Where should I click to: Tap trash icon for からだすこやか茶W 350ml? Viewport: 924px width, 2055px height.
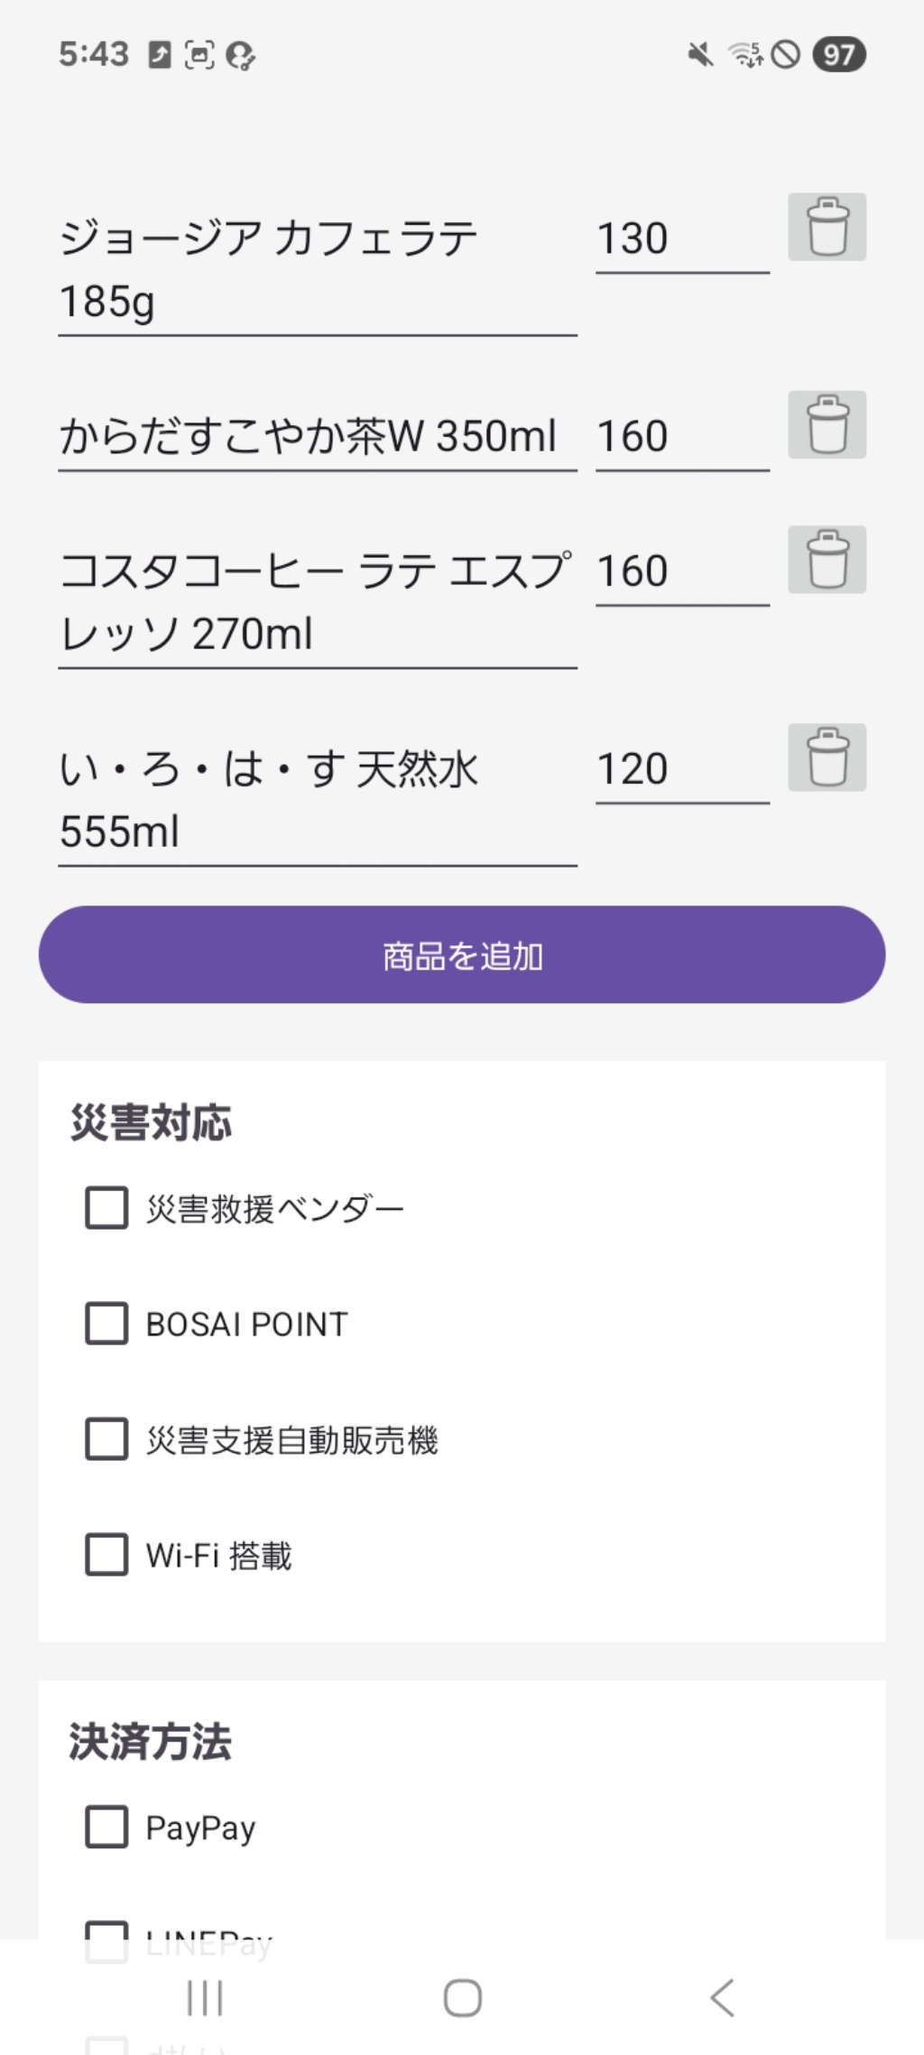click(x=827, y=424)
